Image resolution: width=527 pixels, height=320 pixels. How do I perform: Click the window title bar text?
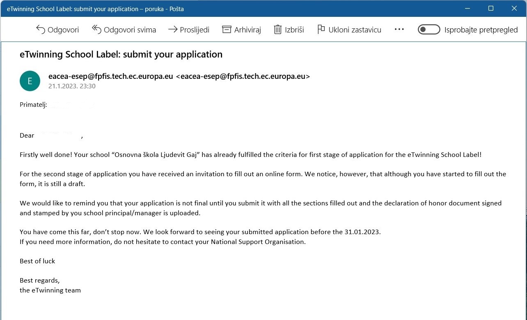point(96,8)
